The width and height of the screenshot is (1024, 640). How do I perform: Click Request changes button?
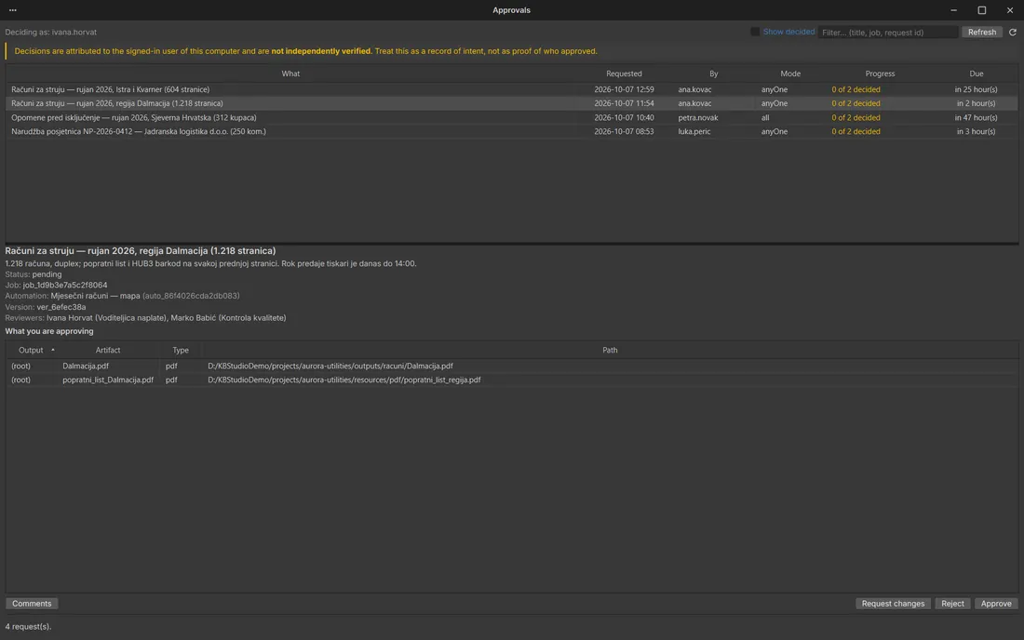[x=893, y=604]
